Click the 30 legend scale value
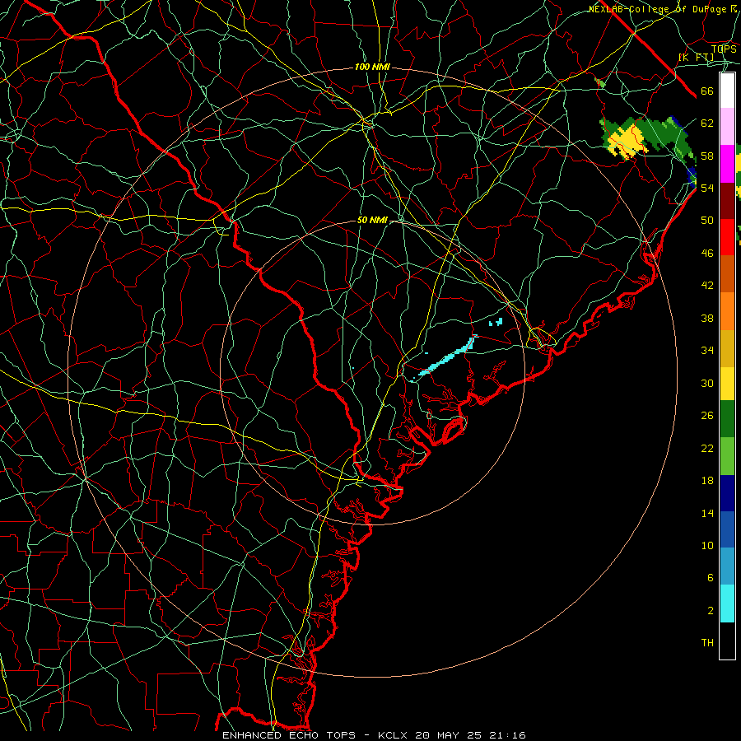Screen dimensions: 741x741 (x=707, y=383)
